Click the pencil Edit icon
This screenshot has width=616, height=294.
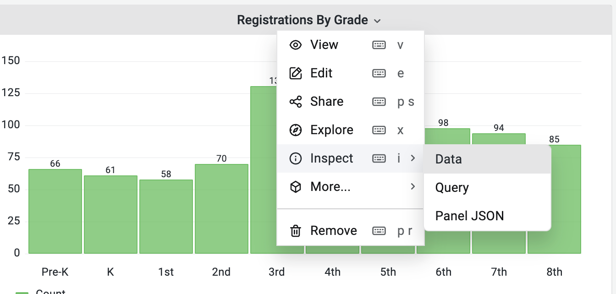(296, 73)
